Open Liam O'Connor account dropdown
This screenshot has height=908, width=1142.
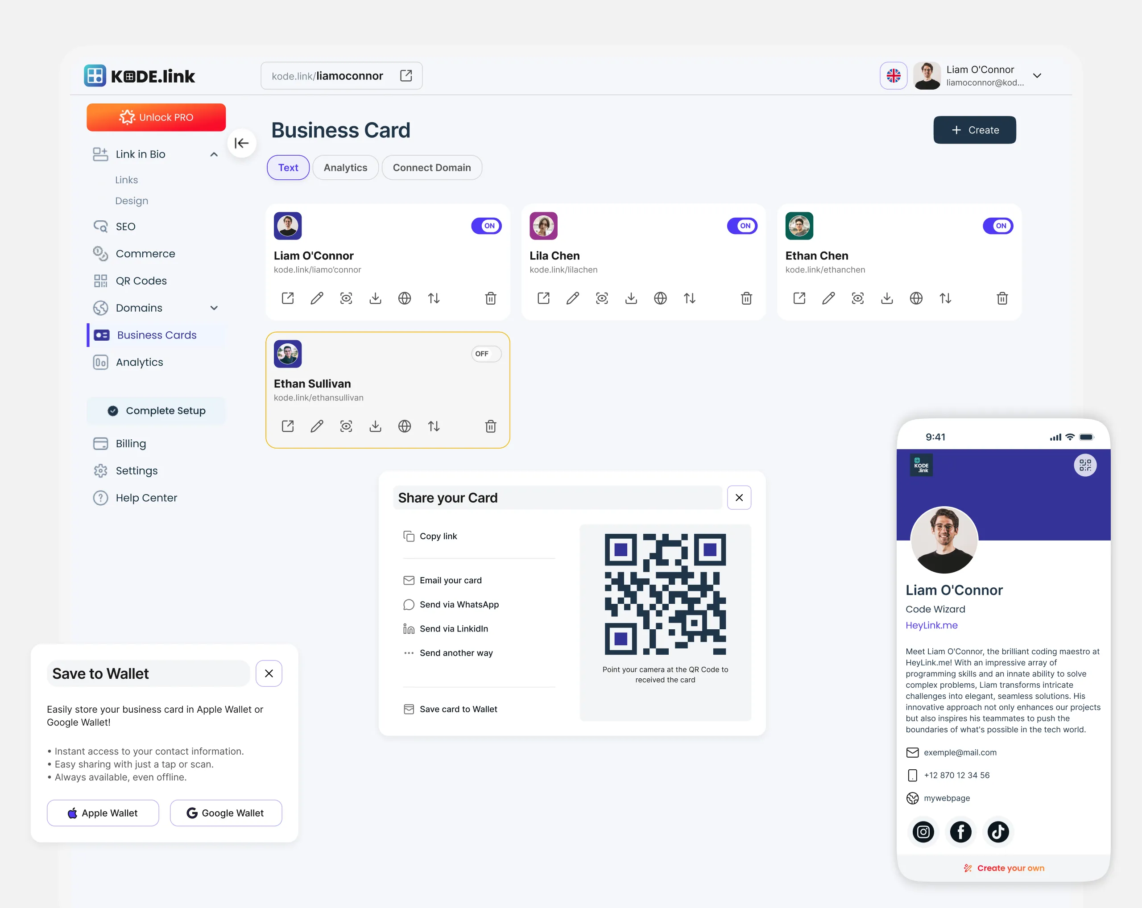tap(1037, 76)
